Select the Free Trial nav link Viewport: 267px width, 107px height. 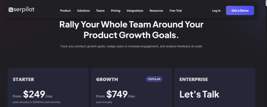tap(175, 11)
